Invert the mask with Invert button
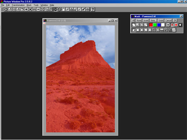Screen dimensions: 187x140 [x=146, y=20]
